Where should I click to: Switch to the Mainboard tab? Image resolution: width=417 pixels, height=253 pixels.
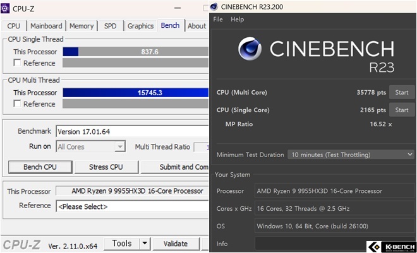point(46,26)
